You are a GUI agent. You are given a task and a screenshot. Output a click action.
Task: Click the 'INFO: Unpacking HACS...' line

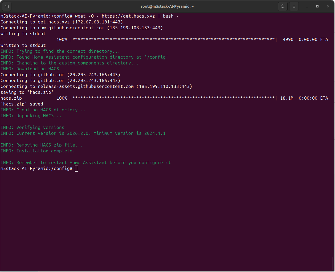[31, 116]
